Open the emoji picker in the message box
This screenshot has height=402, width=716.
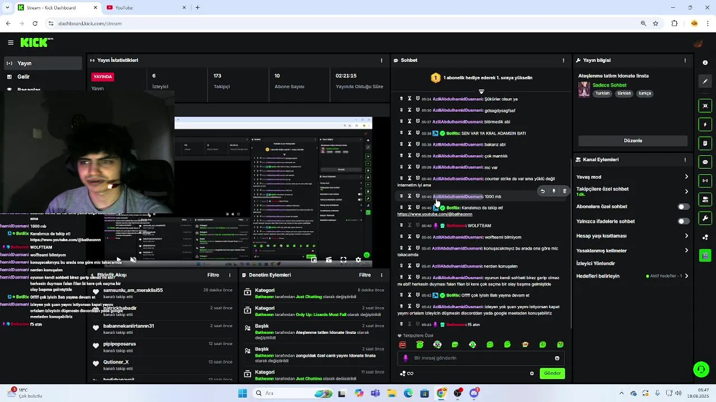click(x=557, y=358)
